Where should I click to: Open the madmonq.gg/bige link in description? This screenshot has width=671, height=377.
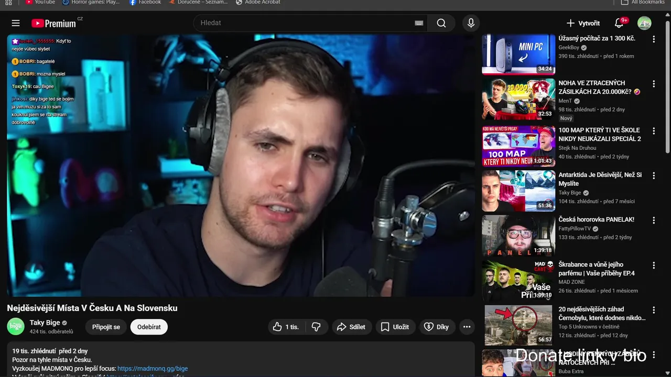(153, 369)
